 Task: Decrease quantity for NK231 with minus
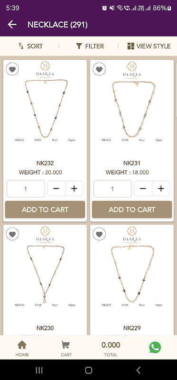[143, 189]
